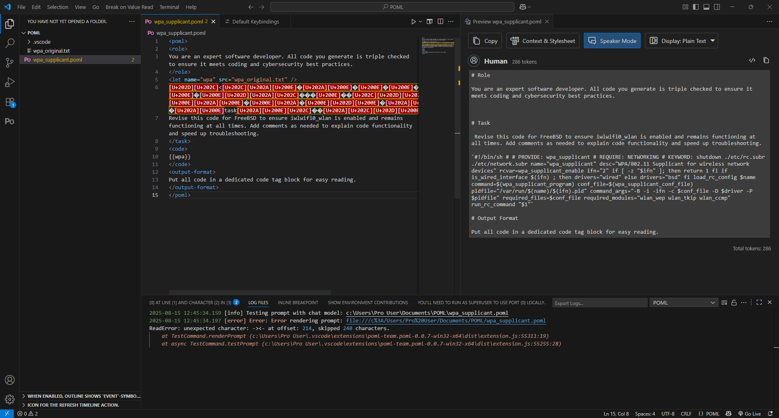
Task: Open Extensions view with update badge
Action: coord(10,102)
